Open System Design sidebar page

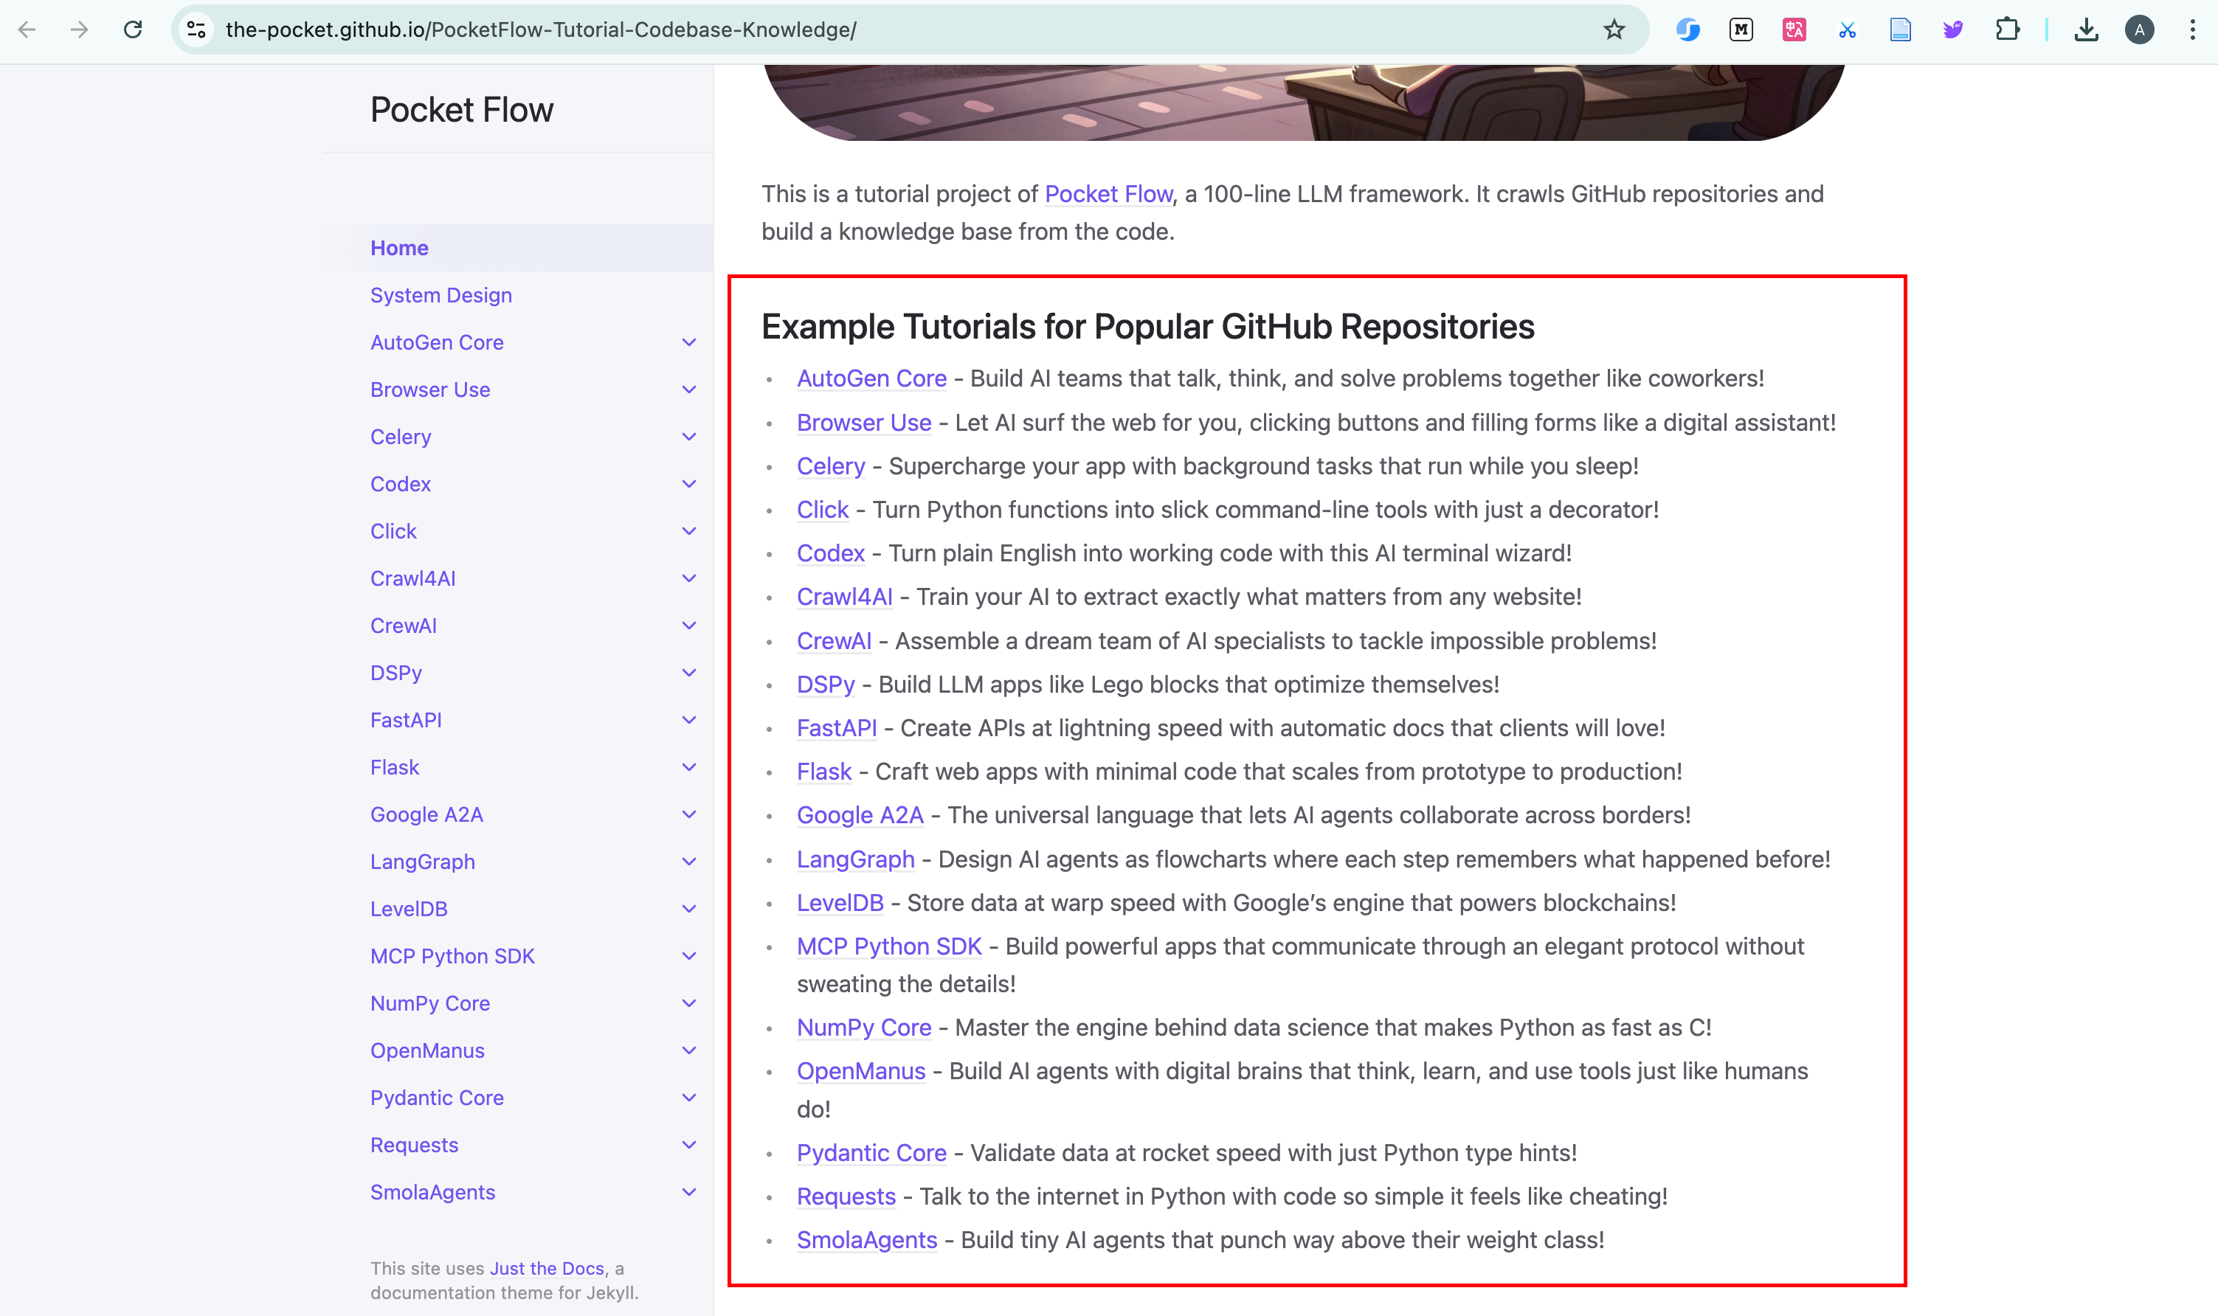point(441,295)
